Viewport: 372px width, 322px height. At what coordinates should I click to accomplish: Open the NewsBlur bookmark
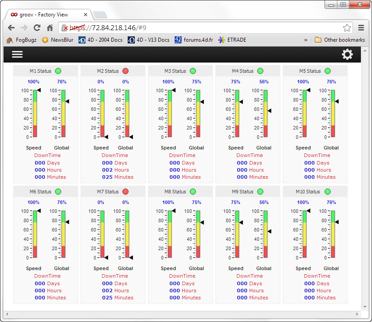[x=58, y=40]
